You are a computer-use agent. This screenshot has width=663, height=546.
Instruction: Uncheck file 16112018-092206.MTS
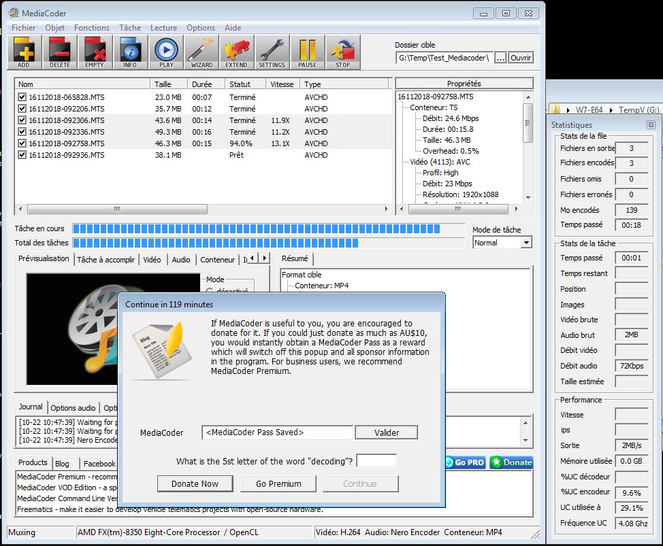click(22, 109)
